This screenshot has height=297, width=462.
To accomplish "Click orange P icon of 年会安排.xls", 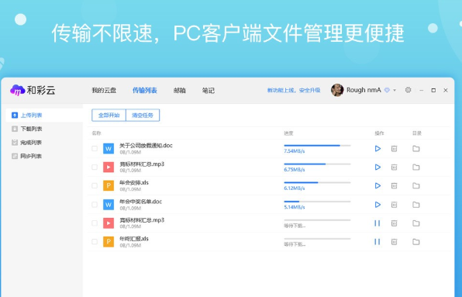I will click(x=109, y=185).
